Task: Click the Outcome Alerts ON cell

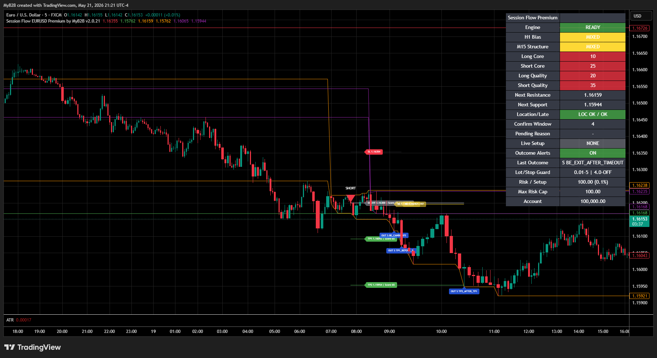Action: 593,153
